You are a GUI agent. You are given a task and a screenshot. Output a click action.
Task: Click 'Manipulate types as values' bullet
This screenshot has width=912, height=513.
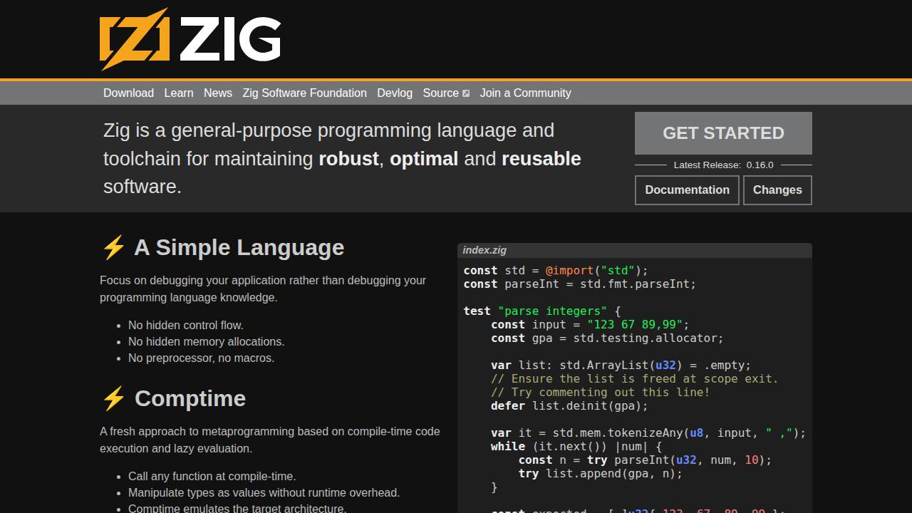pyautogui.click(x=264, y=492)
